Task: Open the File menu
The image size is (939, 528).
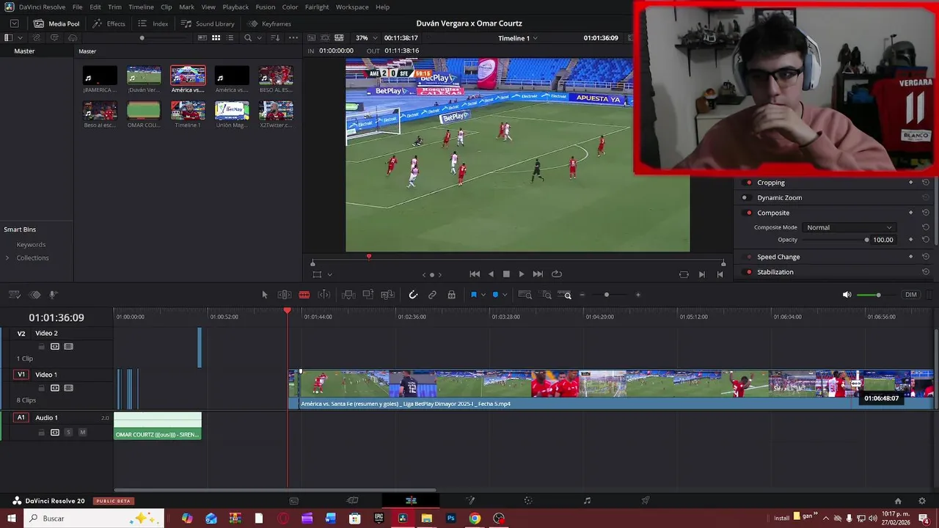Action: [x=77, y=7]
